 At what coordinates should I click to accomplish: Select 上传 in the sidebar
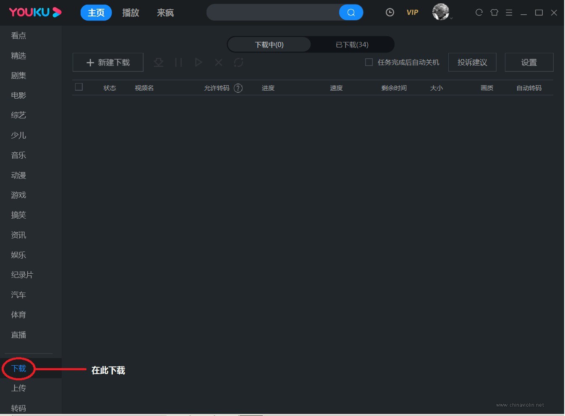click(x=18, y=388)
